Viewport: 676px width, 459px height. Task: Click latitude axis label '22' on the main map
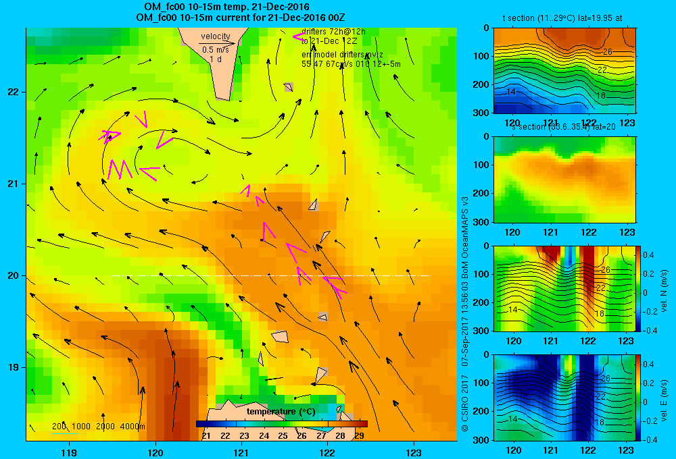pos(14,92)
